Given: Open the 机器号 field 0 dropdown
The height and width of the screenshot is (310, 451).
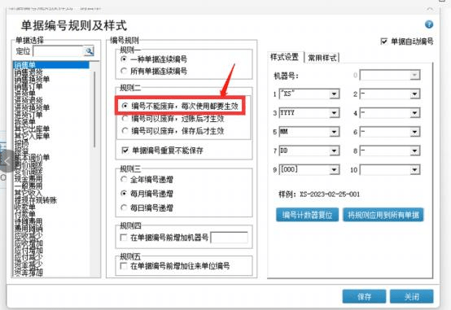Looking at the screenshot, I should pos(414,75).
